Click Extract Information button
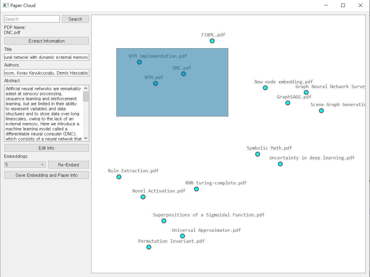The width and height of the screenshot is (370, 277). click(x=47, y=41)
